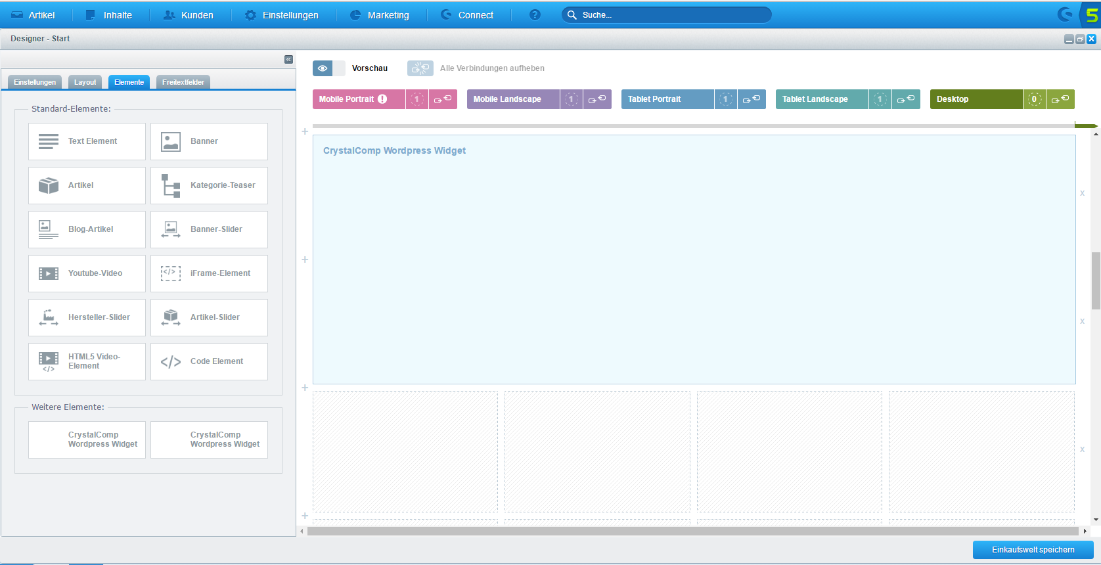1101x565 pixels.
Task: Open the Freitextfelder tab
Action: tap(183, 82)
